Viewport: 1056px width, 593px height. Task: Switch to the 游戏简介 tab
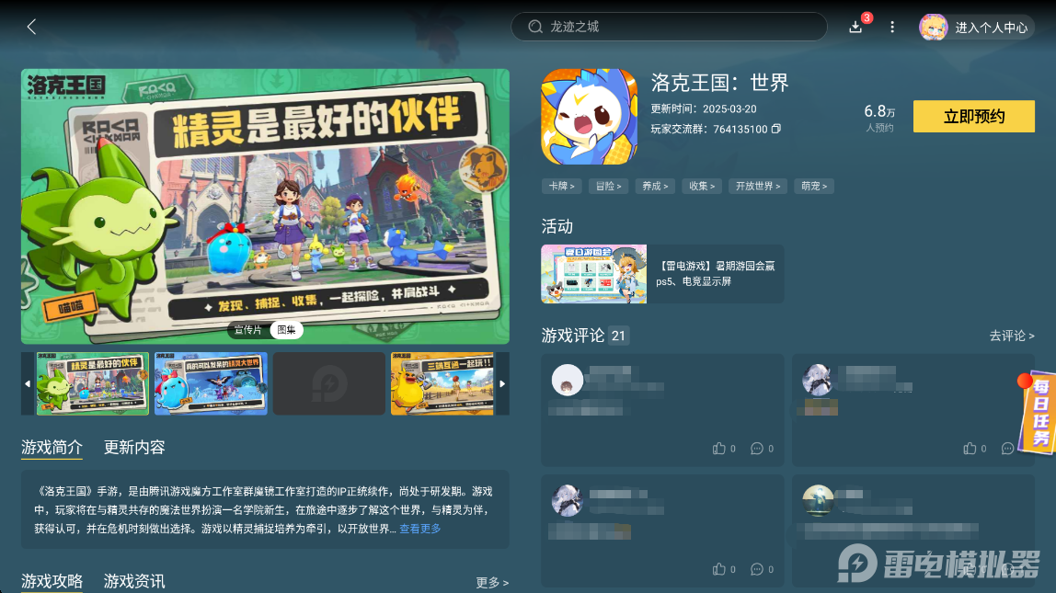click(x=52, y=448)
